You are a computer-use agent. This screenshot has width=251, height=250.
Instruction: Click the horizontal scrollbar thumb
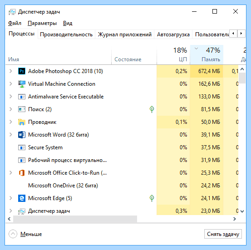click(x=75, y=219)
